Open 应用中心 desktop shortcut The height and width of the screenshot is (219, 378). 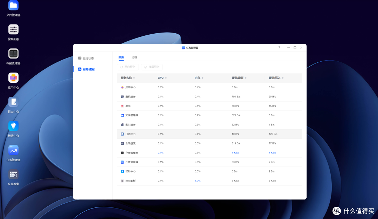[x=13, y=78]
